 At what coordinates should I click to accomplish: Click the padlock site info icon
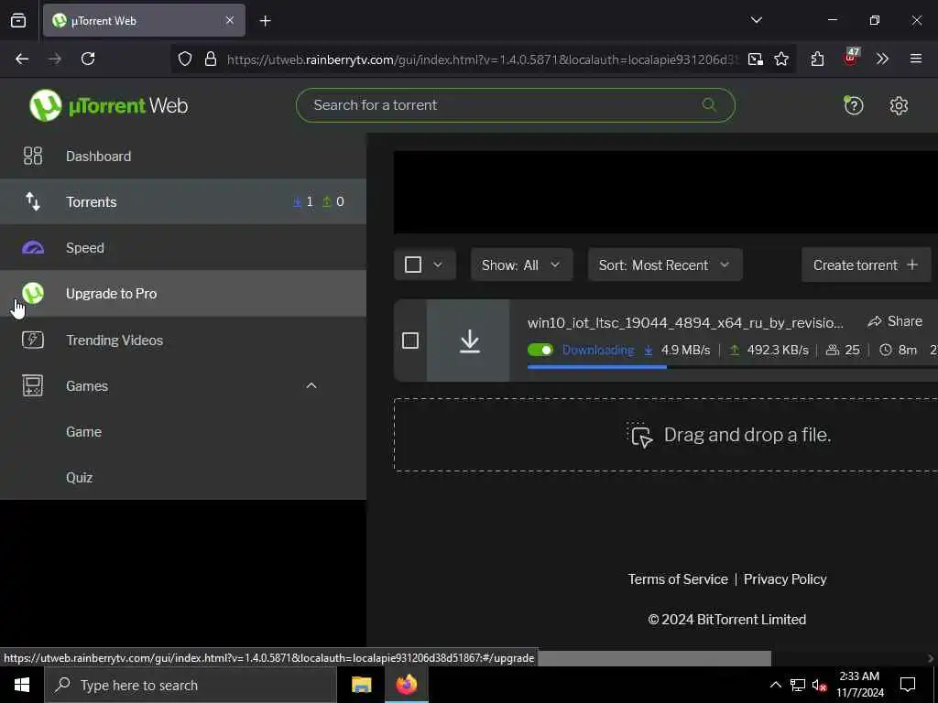tap(211, 59)
